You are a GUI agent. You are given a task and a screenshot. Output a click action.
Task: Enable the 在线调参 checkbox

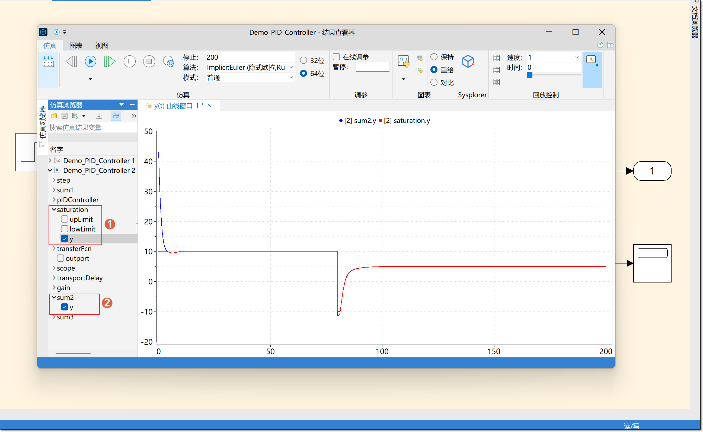click(x=336, y=57)
